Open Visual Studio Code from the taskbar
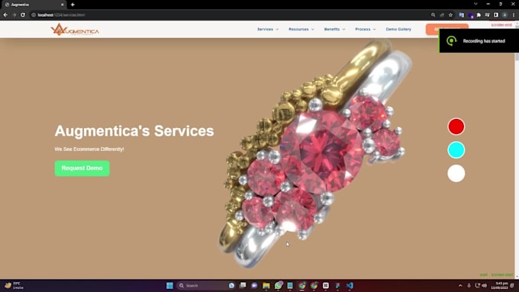This screenshot has width=519, height=292. coord(350,285)
